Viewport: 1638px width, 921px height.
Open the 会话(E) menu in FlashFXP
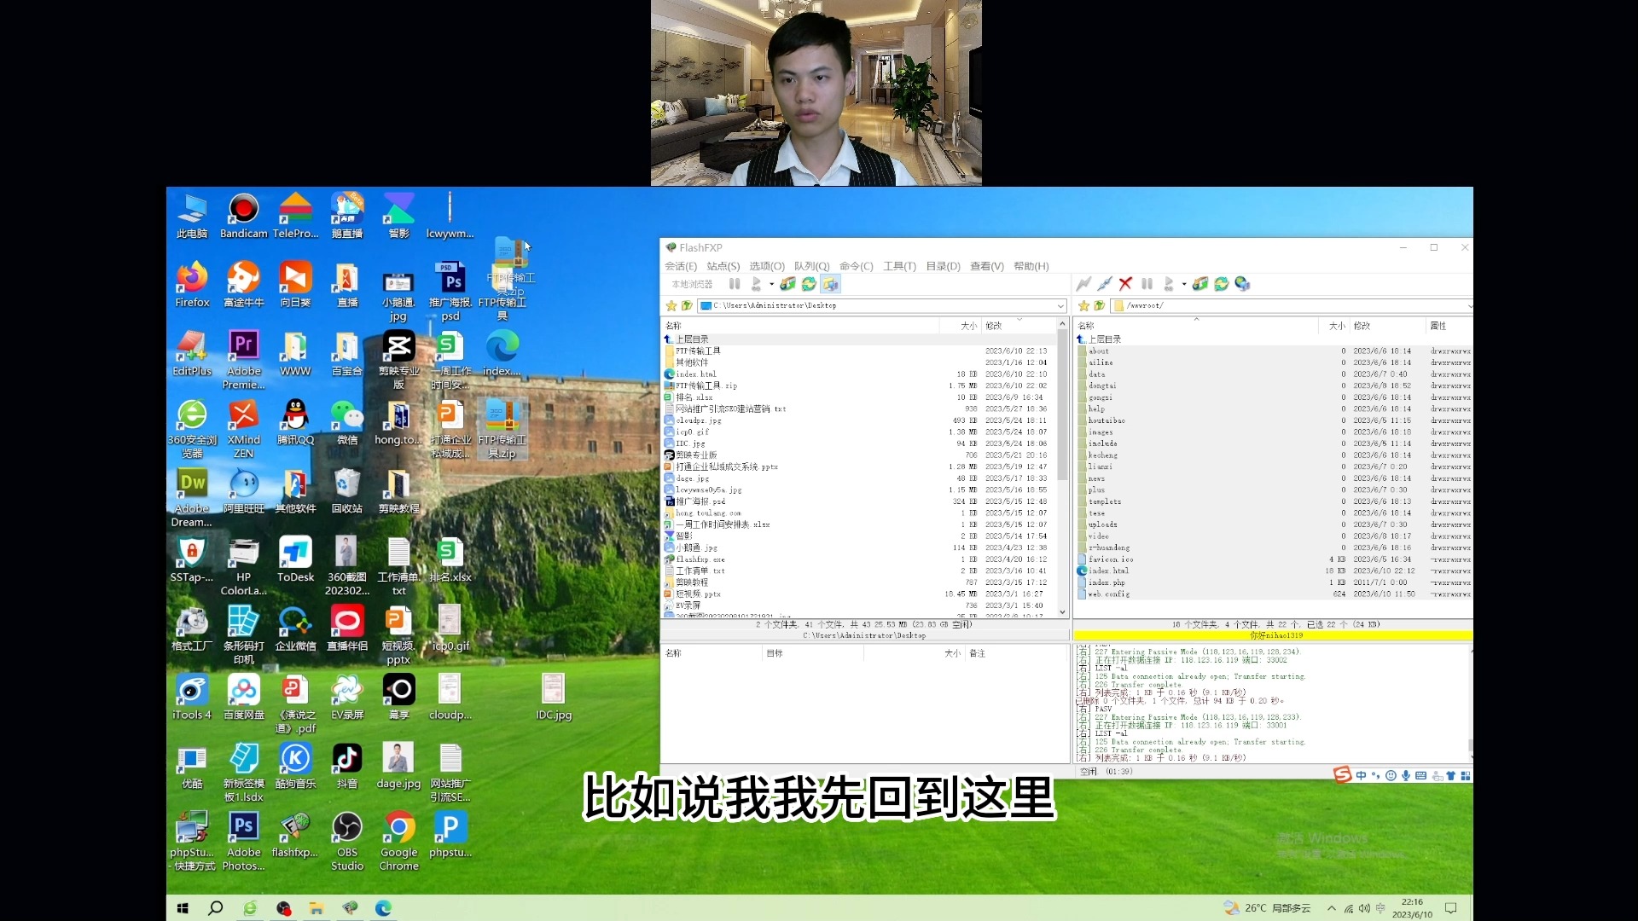point(680,266)
